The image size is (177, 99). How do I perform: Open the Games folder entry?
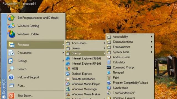coord(85,48)
